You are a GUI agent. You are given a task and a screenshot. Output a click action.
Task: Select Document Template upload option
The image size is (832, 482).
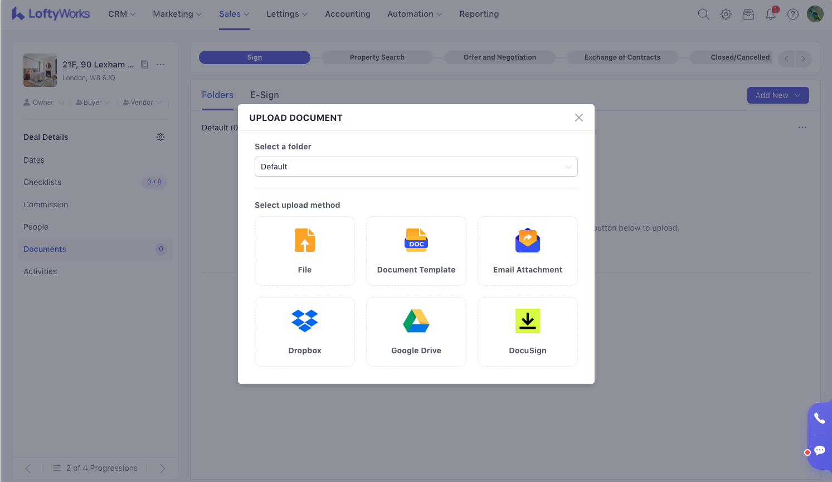(x=416, y=251)
